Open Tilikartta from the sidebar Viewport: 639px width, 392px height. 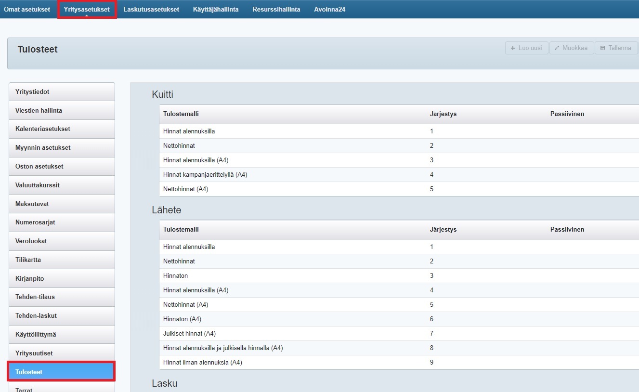(62, 260)
